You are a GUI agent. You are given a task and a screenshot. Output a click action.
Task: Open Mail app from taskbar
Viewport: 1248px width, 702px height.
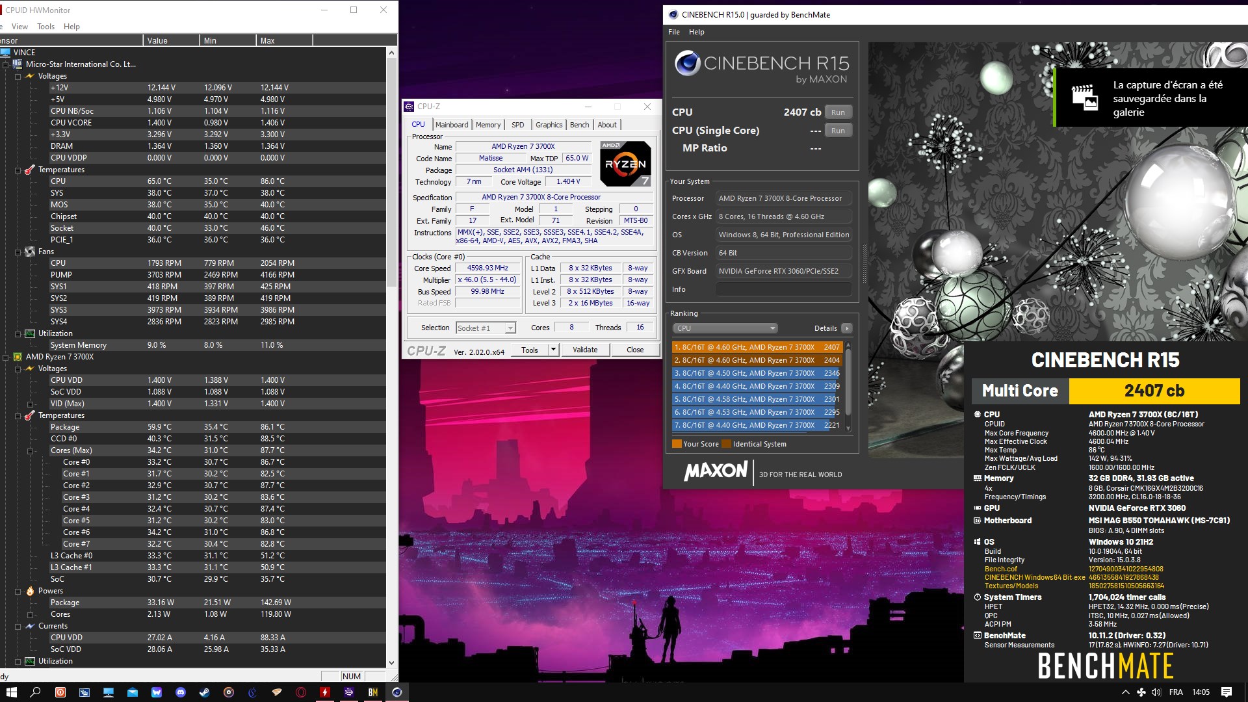point(133,692)
